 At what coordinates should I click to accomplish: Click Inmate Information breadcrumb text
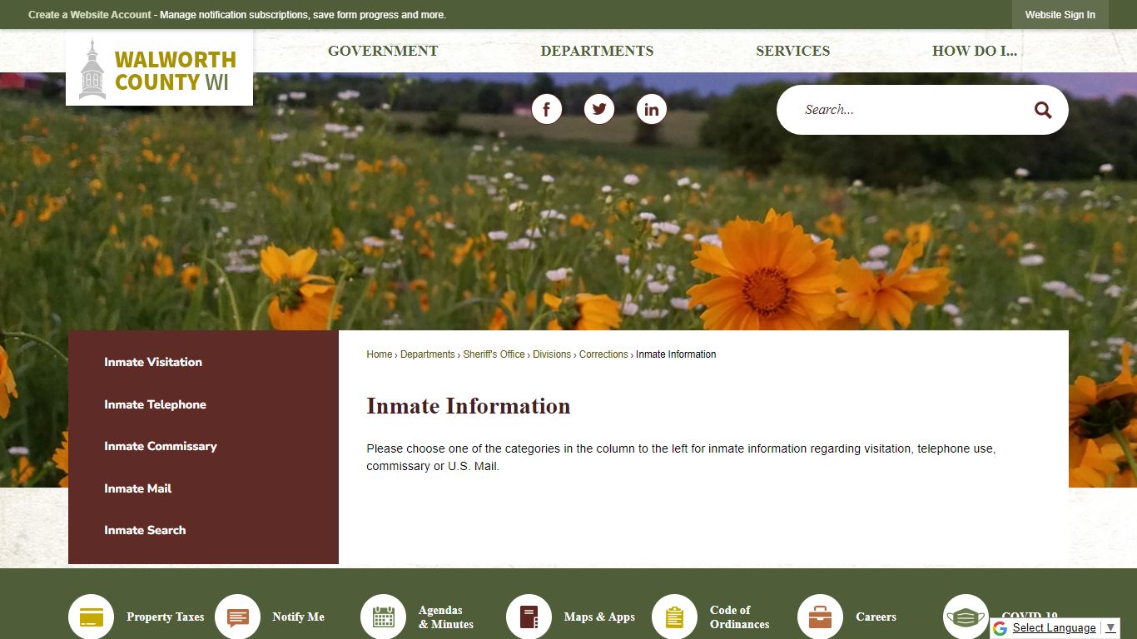point(676,354)
